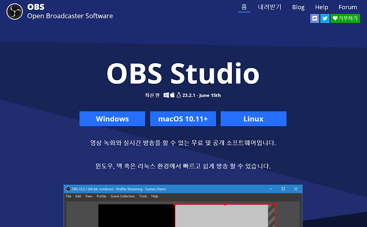Minimize the OBS demo window
The image size is (367, 227).
click(x=271, y=189)
